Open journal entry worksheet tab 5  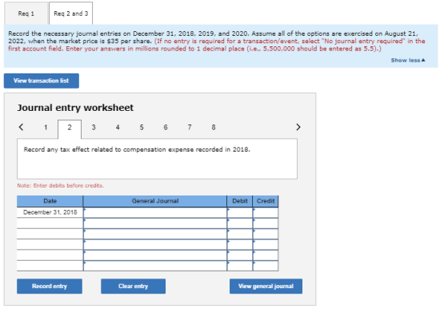point(142,128)
